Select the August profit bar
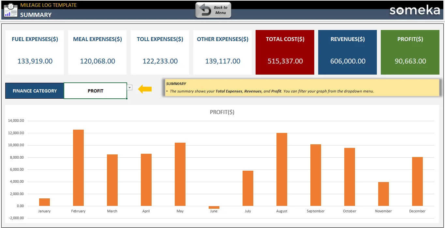The image size is (445, 228). click(x=282, y=169)
